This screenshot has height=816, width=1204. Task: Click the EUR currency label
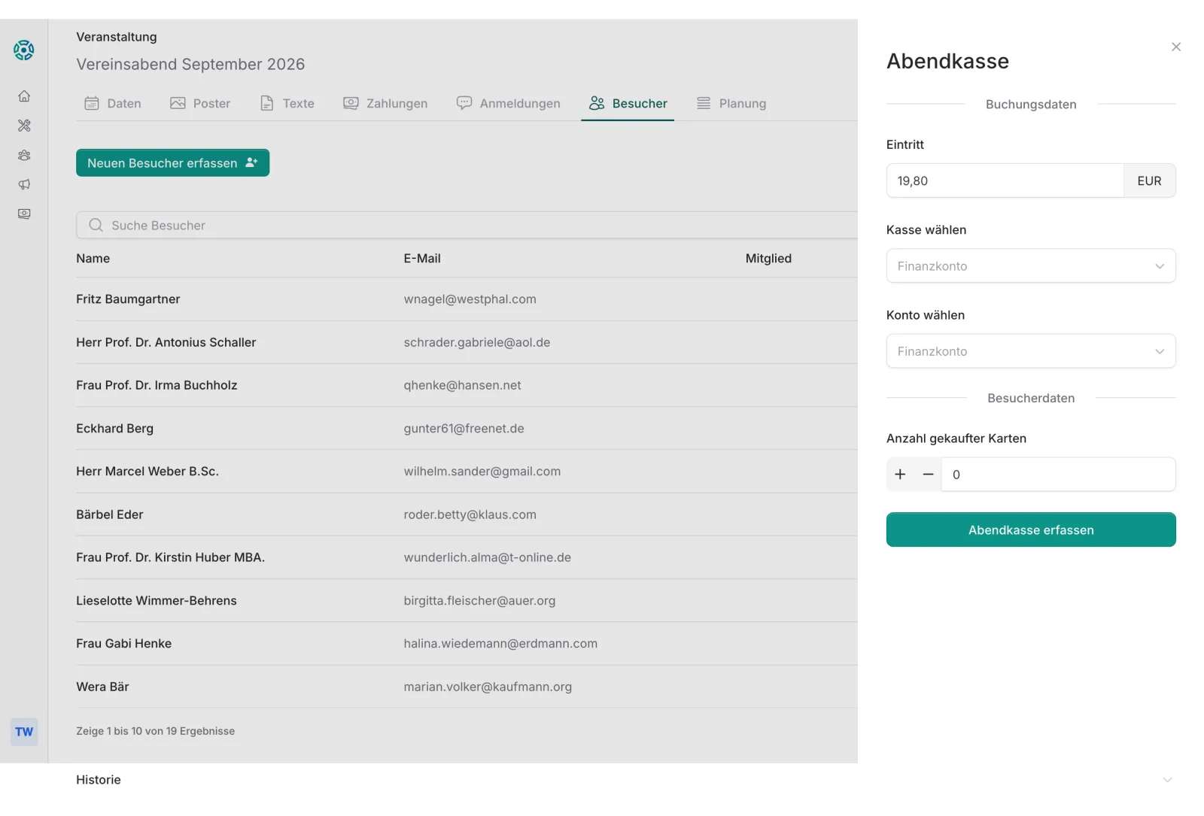(x=1149, y=180)
